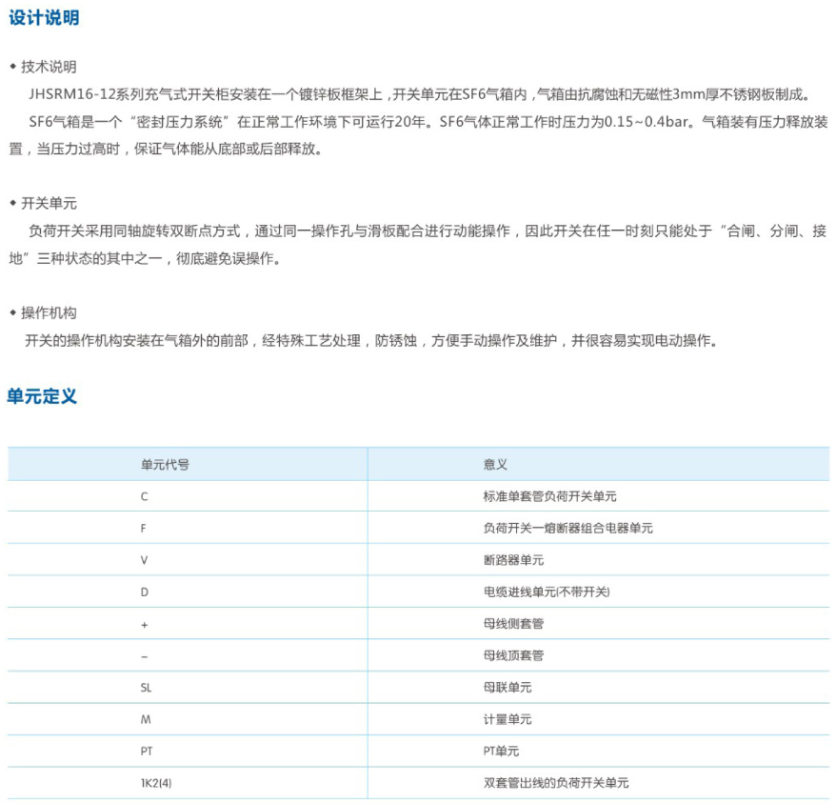Click the cell 负荷开关—熔断器组合电器单元
Viewport: 836px width, 803px height.
pos(567,529)
